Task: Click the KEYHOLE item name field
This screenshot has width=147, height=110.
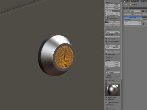Action: point(114,72)
